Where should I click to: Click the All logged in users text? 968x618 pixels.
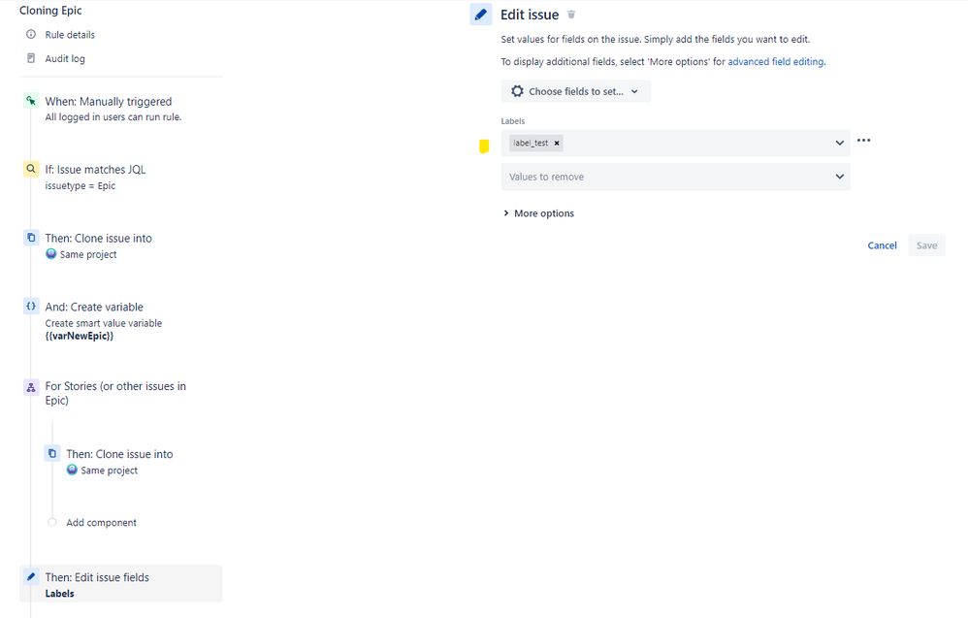[x=113, y=117]
